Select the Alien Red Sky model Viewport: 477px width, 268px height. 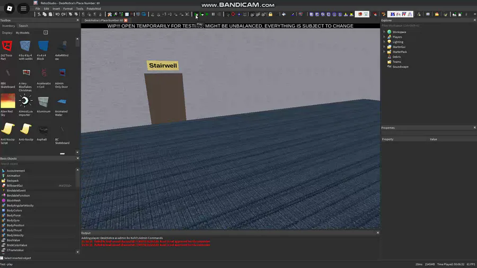(x=7, y=105)
